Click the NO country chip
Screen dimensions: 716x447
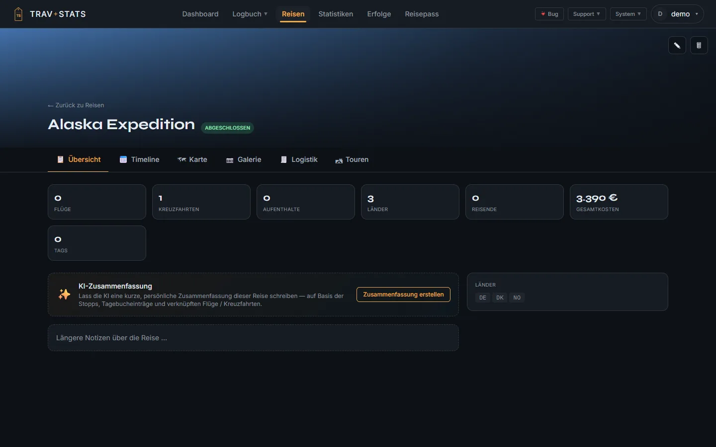point(517,298)
